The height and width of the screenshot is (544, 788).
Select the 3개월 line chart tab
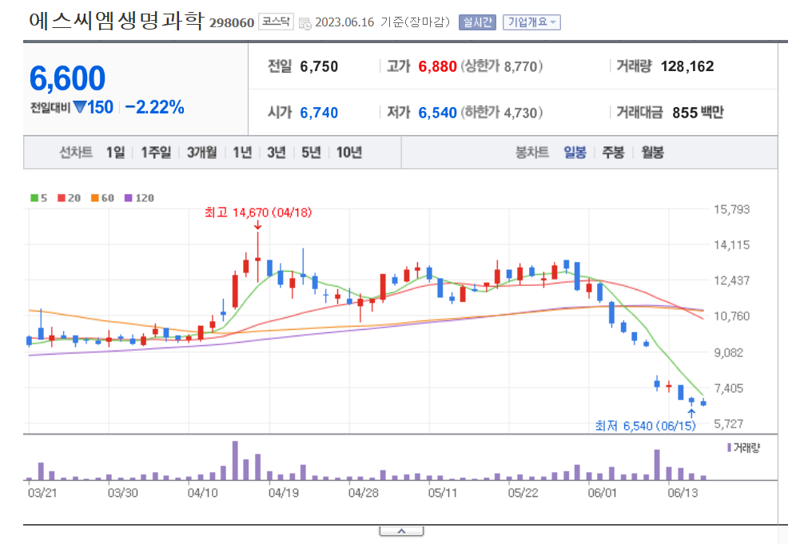click(x=202, y=153)
